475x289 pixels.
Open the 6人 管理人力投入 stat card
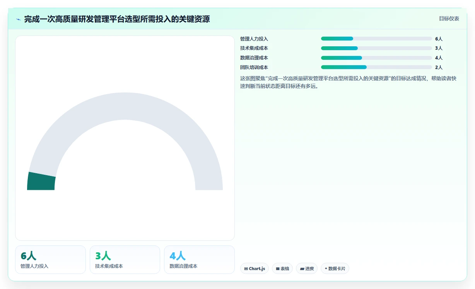tap(50, 260)
